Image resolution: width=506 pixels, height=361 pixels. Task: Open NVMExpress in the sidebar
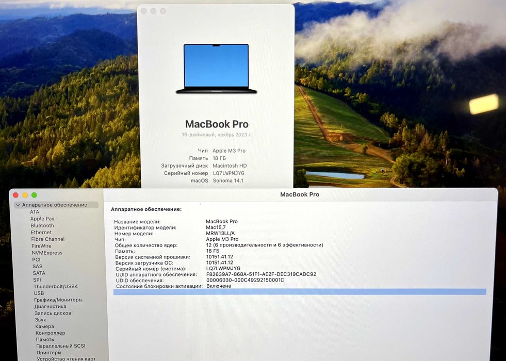click(47, 253)
